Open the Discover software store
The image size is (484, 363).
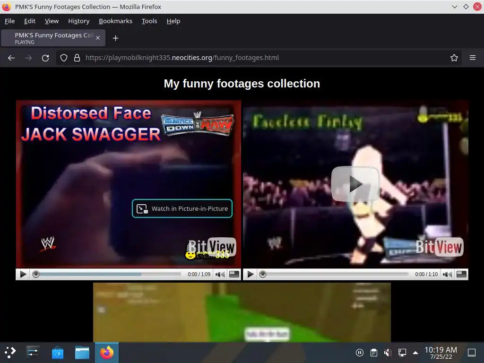pyautogui.click(x=57, y=353)
